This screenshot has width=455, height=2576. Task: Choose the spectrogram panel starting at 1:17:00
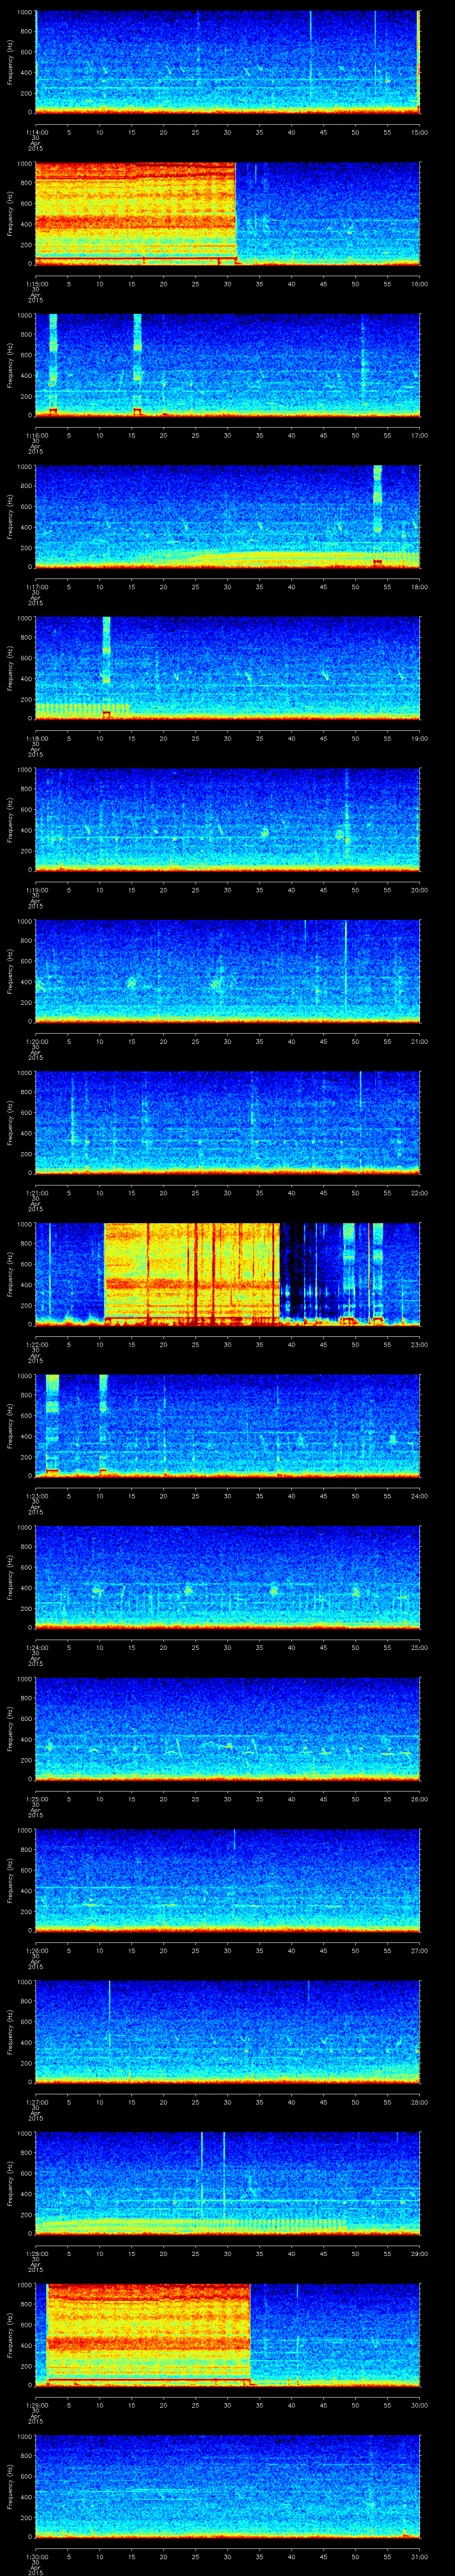pos(228,516)
